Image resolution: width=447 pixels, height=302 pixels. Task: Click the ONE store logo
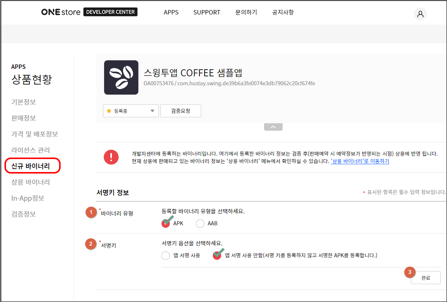61,12
